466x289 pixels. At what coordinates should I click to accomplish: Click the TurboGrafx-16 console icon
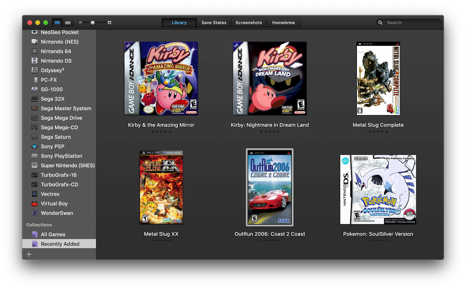tap(34, 175)
